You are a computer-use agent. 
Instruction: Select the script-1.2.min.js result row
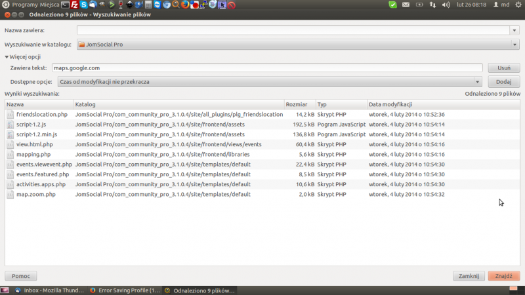click(x=262, y=134)
